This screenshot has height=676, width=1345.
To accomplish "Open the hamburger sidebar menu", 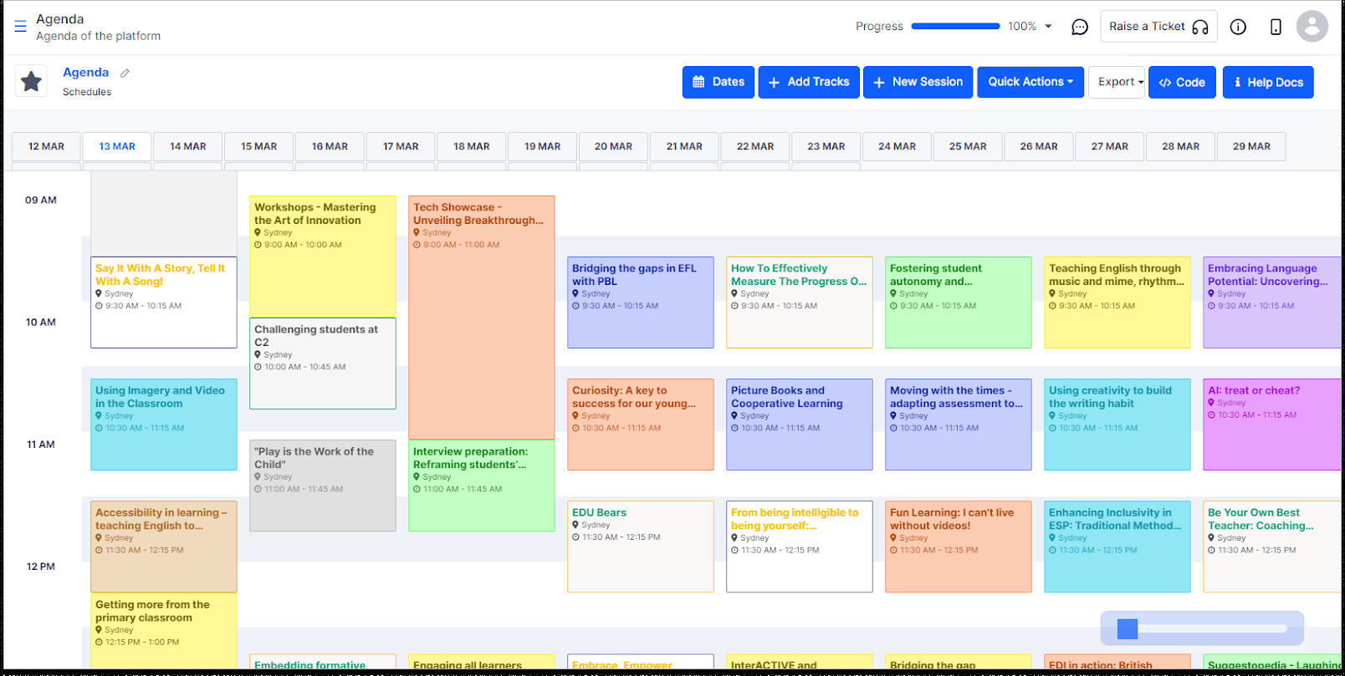I will [x=21, y=27].
